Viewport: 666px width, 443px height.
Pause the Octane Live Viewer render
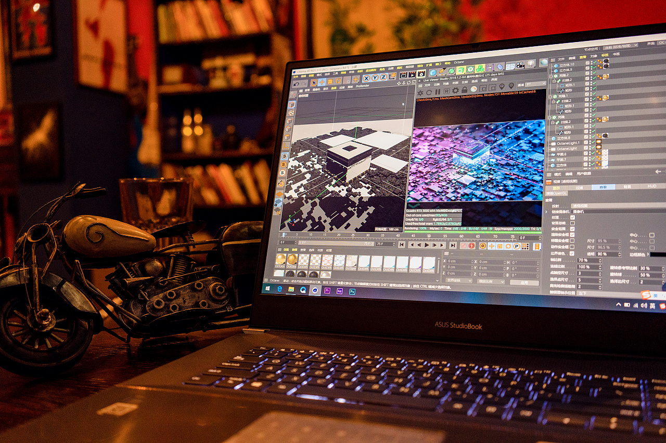(439, 92)
